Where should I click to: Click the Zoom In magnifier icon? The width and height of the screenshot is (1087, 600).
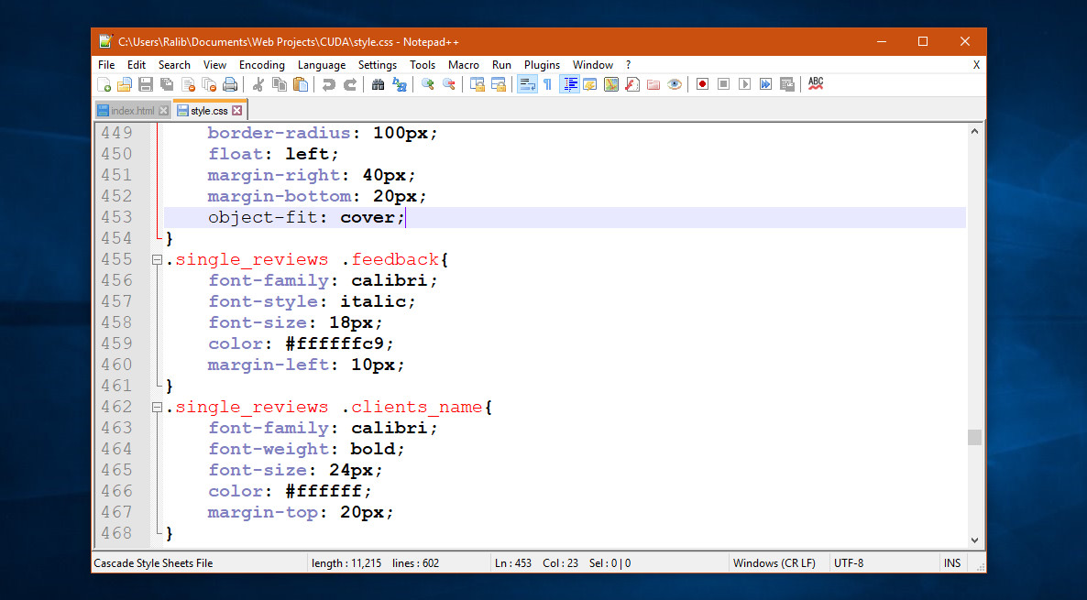(x=427, y=84)
